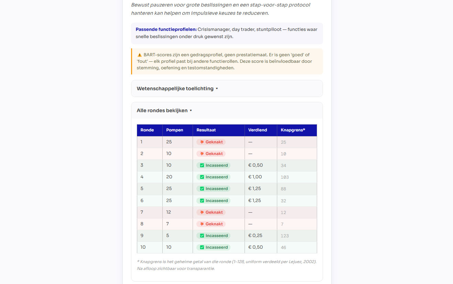The width and height of the screenshot is (453, 284).
Task: Click the Incasseerd badge in round 9
Action: point(213,236)
